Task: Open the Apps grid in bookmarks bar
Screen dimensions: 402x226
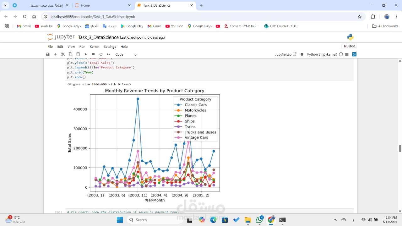Action: pyautogui.click(x=7, y=26)
